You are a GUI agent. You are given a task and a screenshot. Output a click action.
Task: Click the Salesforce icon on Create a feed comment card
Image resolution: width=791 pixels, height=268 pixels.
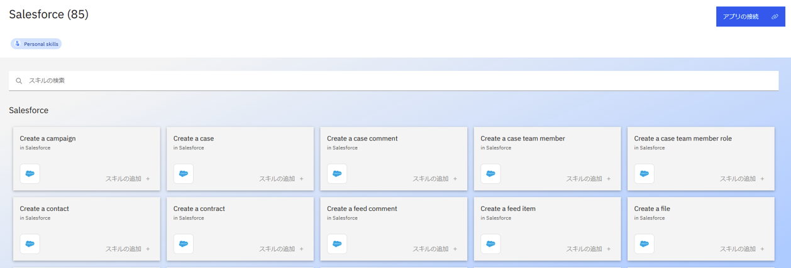337,244
